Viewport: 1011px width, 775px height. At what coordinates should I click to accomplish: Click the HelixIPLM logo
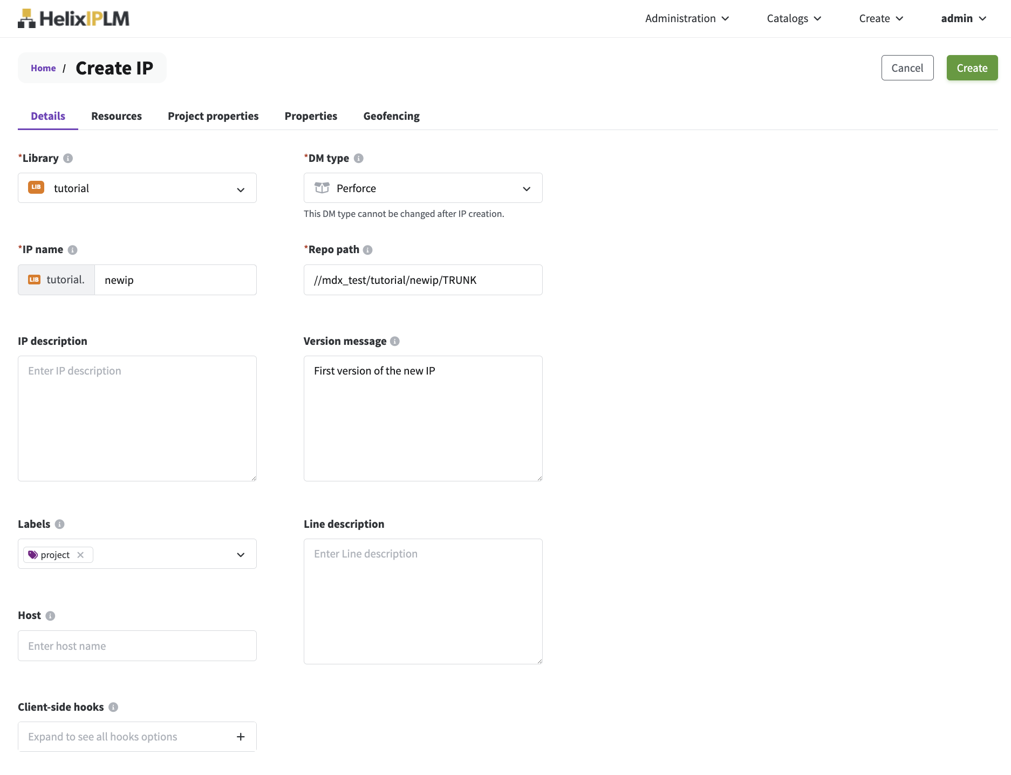[73, 18]
